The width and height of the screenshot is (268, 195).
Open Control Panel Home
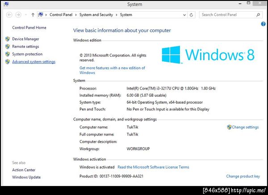[29, 28]
